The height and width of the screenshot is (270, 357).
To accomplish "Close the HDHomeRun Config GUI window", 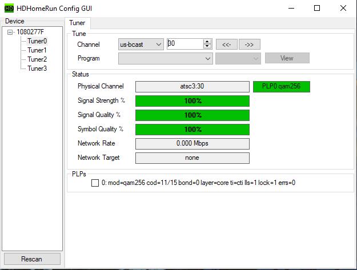I will click(x=343, y=8).
